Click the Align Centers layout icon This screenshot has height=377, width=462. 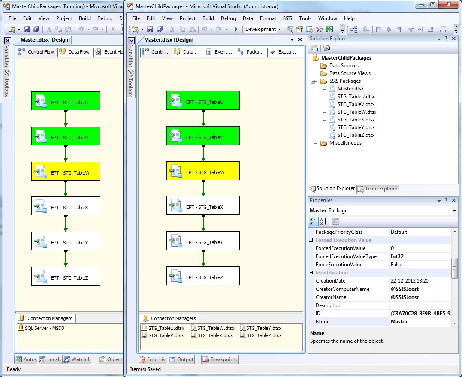click(389, 29)
